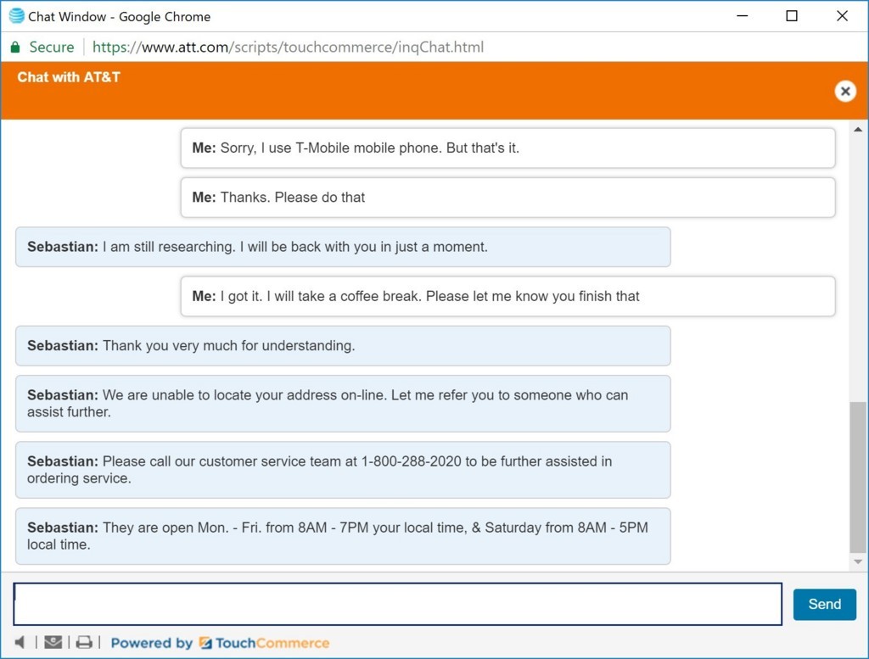Click the green Secure padlock icon
Image resolution: width=869 pixels, height=659 pixels.
coord(15,47)
